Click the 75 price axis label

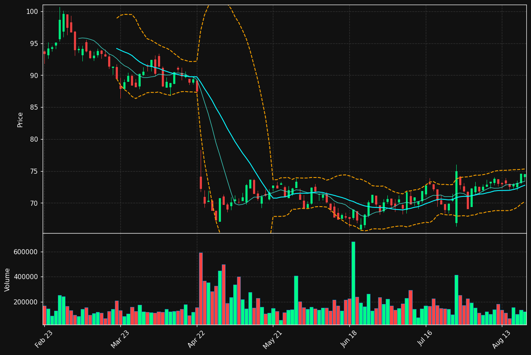point(33,172)
